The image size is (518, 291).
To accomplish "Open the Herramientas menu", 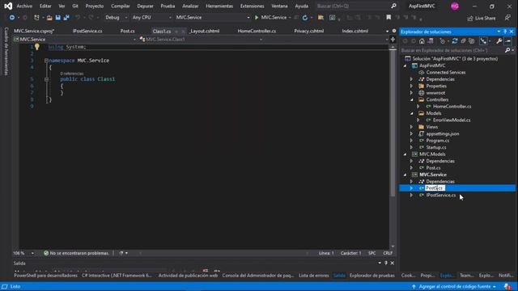I will (x=219, y=6).
